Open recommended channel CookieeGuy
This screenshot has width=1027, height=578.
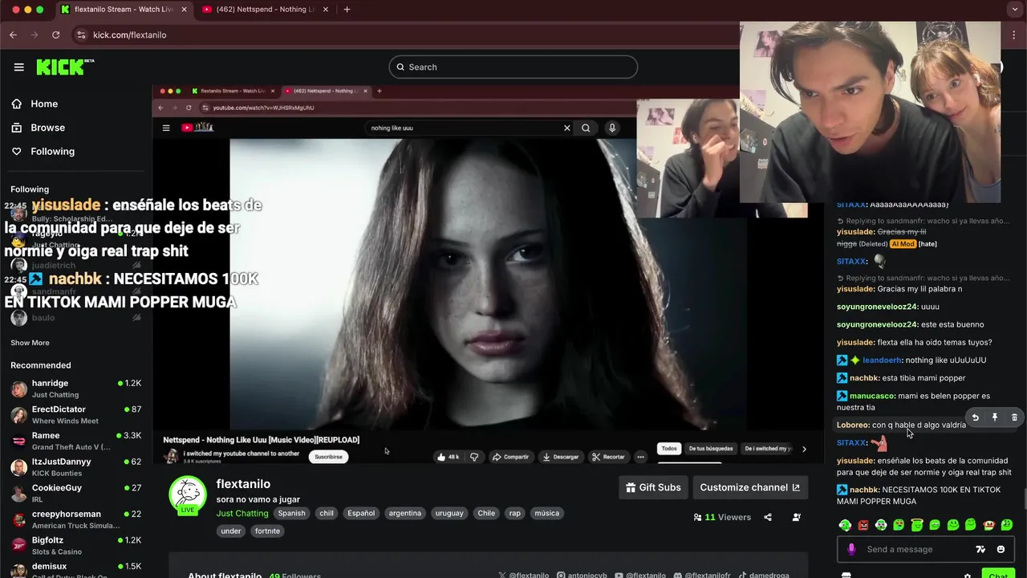pos(76,493)
